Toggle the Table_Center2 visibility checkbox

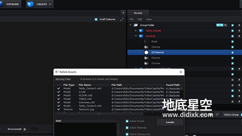click(232, 31)
